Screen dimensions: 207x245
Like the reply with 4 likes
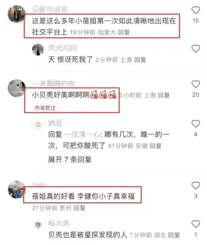(196, 124)
